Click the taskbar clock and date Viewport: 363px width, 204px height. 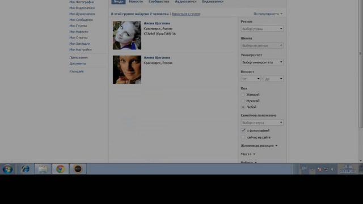tap(348, 169)
